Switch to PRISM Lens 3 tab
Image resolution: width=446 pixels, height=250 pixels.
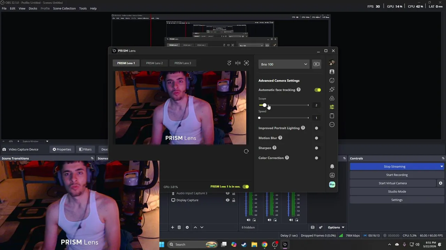click(183, 63)
